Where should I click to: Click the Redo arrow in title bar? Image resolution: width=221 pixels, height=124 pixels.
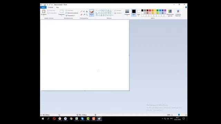tap(50, 4)
